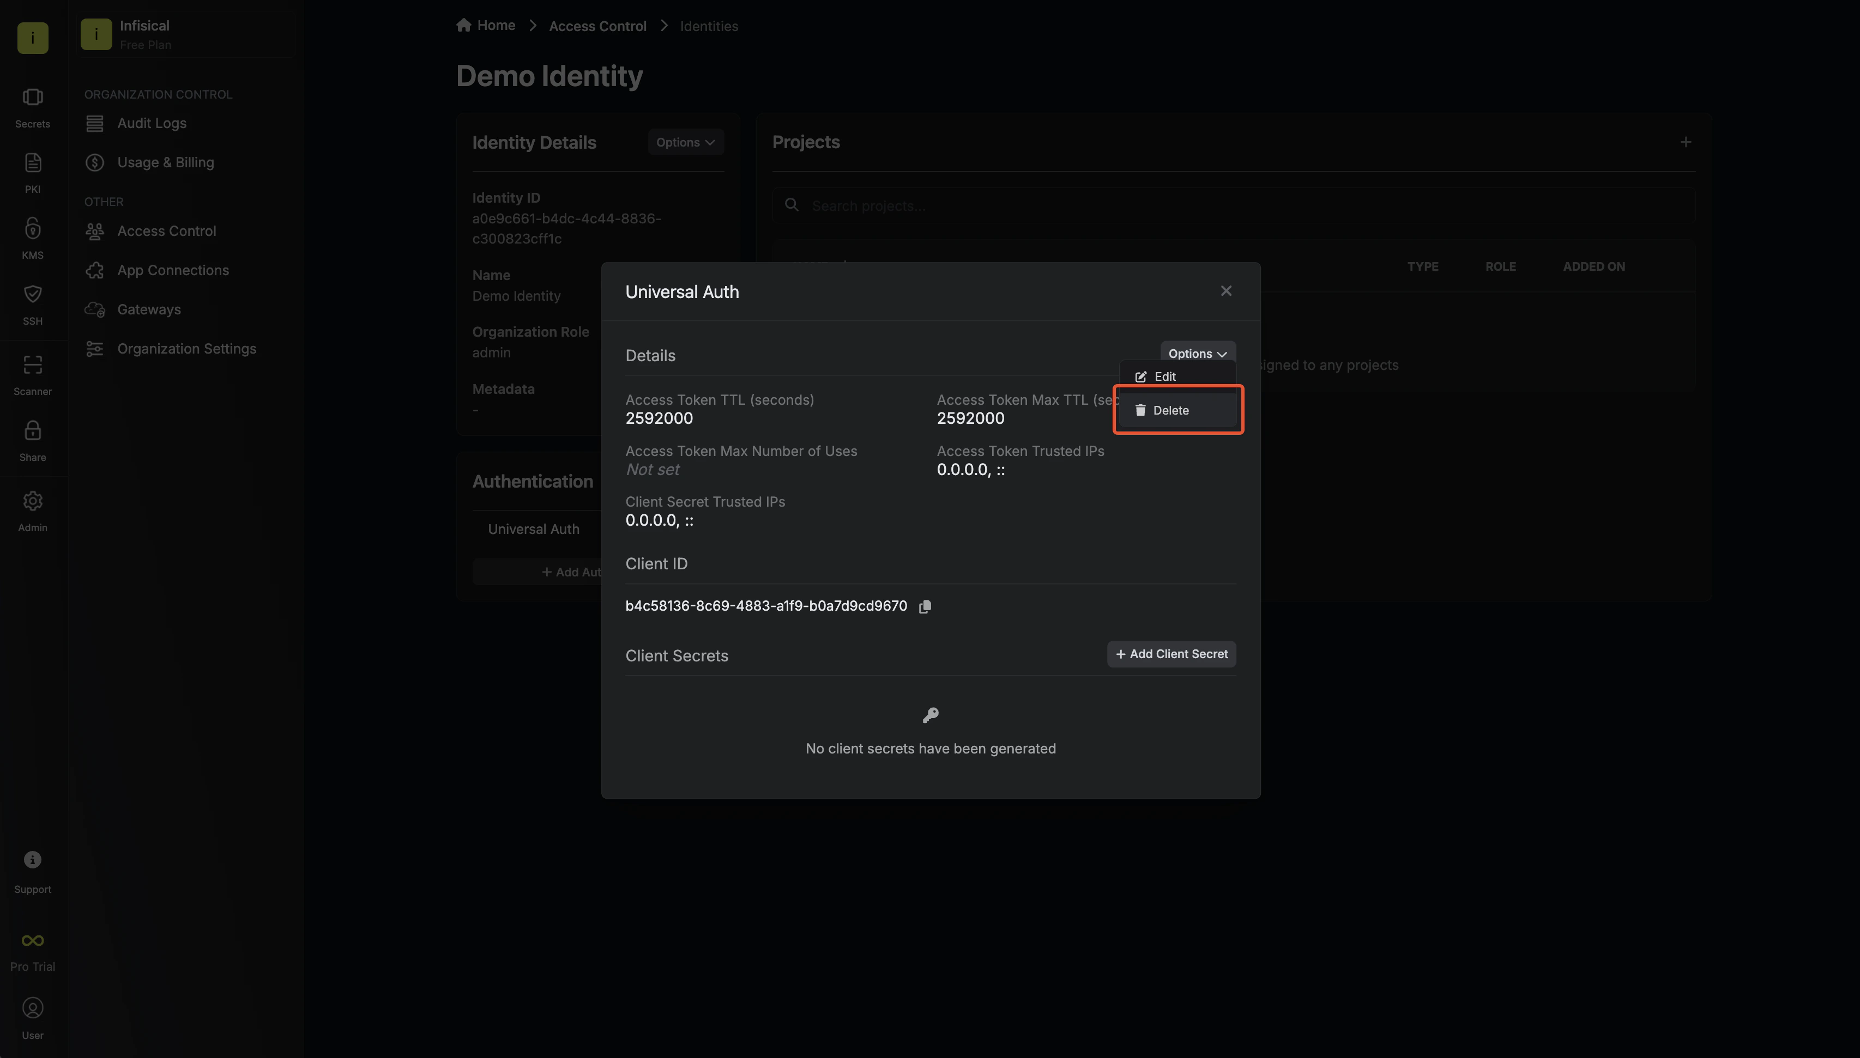
Task: Click the ROLE column header
Action: [1500, 267]
